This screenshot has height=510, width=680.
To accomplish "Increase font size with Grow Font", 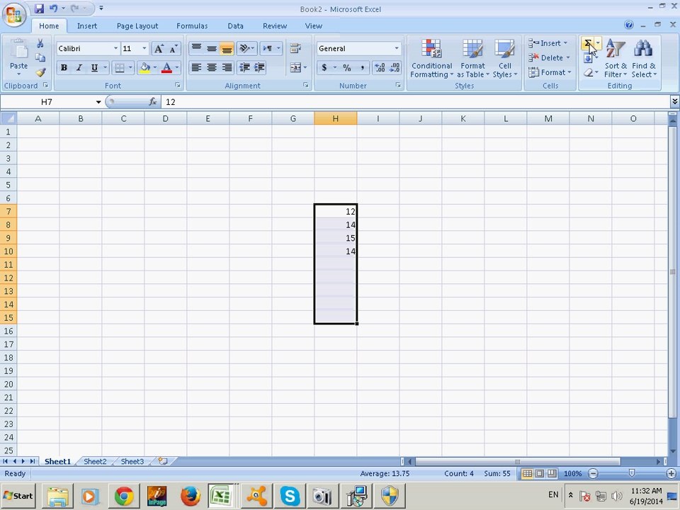I will (159, 49).
